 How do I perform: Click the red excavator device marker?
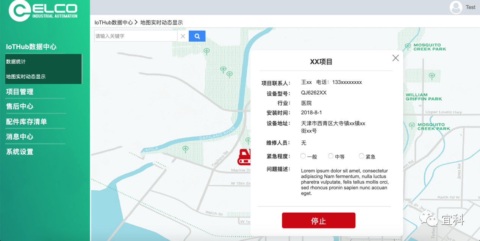coord(244,157)
